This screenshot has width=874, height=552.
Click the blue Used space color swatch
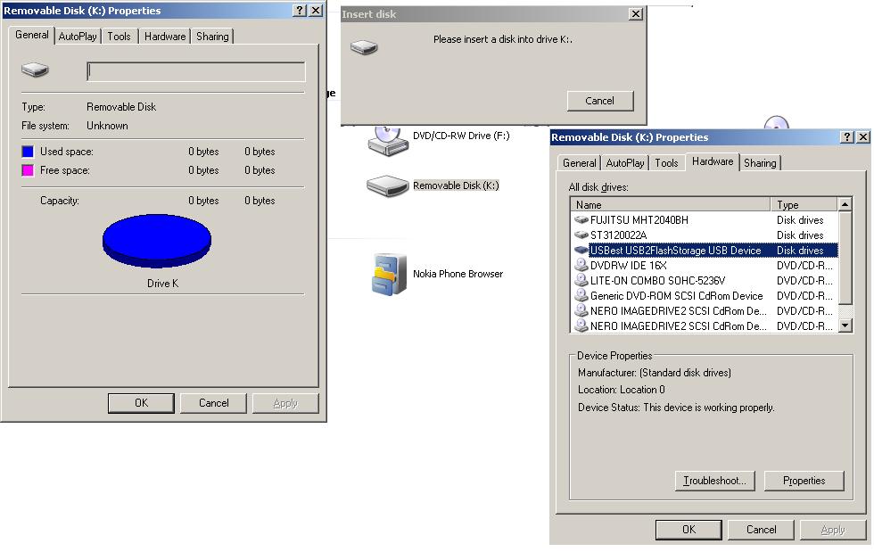tap(28, 152)
